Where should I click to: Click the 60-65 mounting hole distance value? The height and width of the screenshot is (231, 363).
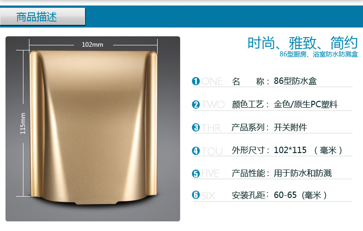pyautogui.click(x=285, y=195)
